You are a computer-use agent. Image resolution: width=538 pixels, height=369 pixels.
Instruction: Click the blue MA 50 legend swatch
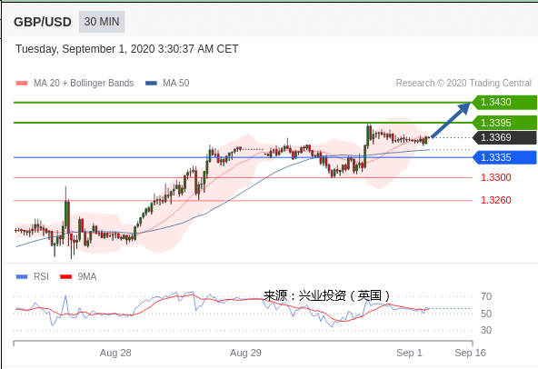(x=151, y=83)
